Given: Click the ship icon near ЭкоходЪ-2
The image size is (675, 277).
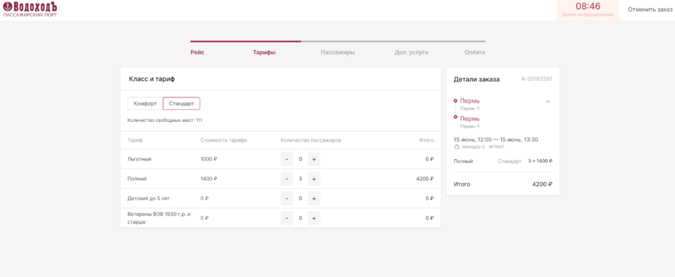Looking at the screenshot, I should tap(457, 147).
